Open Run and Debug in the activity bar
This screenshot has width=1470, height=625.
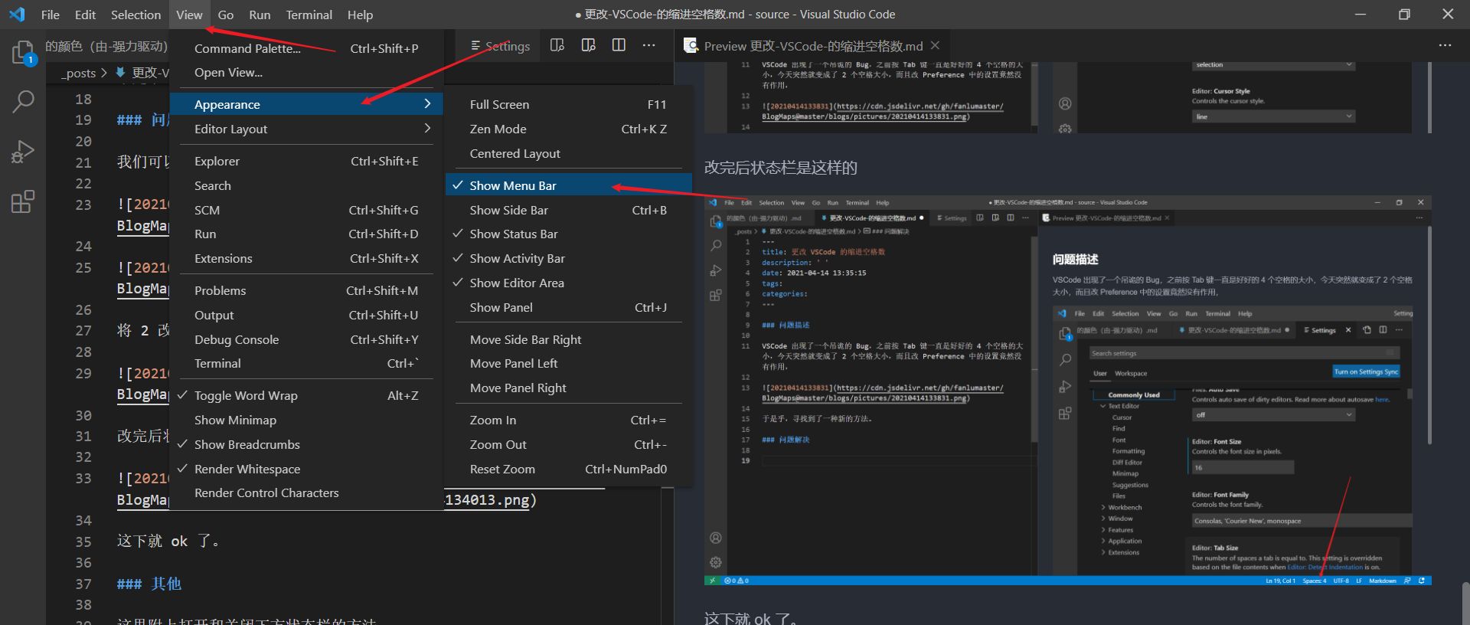23,152
